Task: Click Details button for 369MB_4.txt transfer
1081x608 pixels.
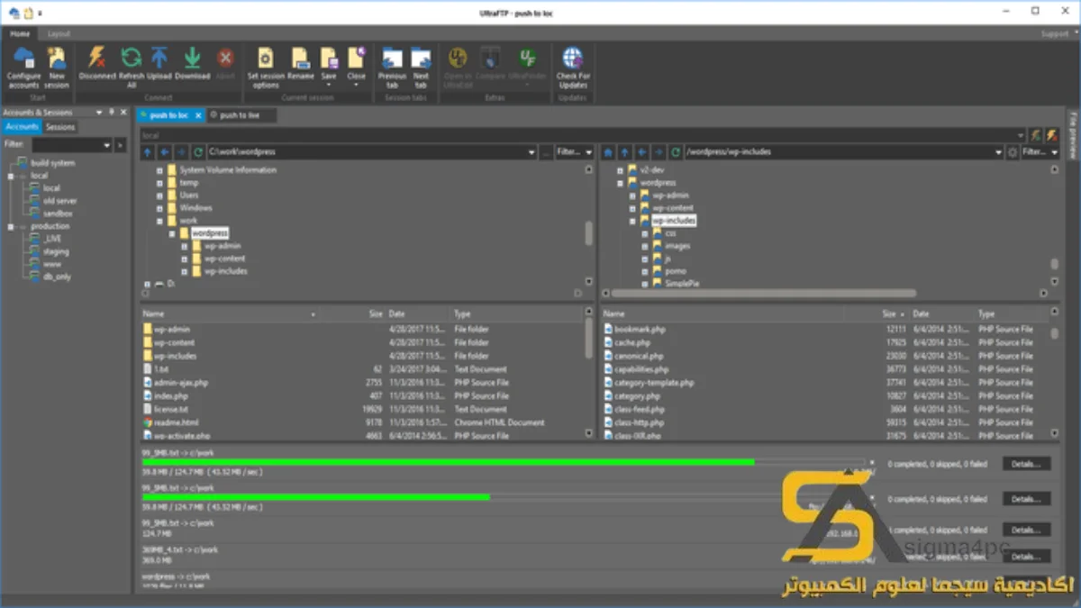Action: click(x=1026, y=556)
